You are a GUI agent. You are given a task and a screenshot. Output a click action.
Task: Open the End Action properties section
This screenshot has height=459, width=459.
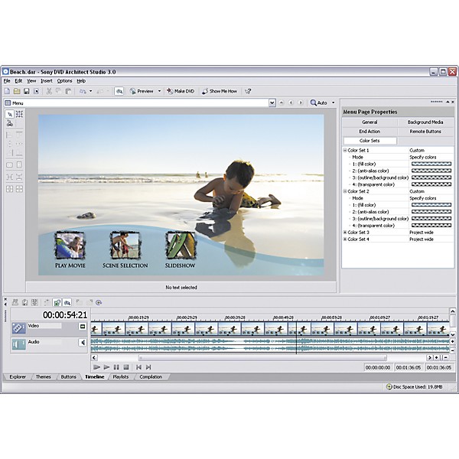click(x=369, y=132)
